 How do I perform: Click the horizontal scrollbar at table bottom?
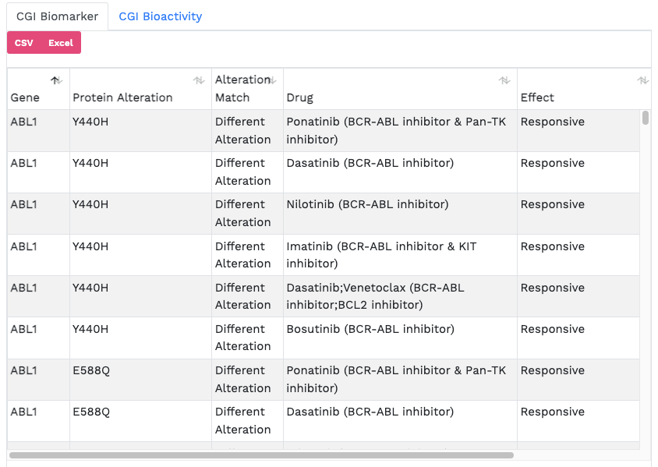[261, 455]
